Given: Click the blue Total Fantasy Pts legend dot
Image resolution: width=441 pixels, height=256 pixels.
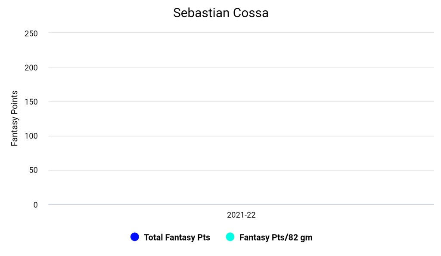Looking at the screenshot, I should (x=135, y=237).
